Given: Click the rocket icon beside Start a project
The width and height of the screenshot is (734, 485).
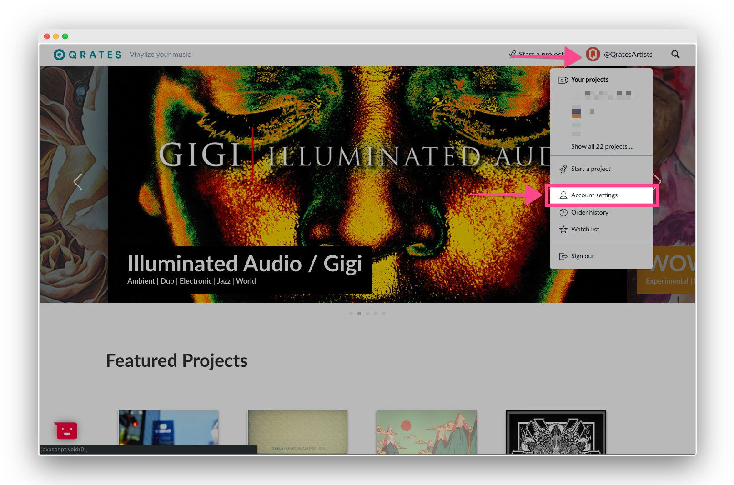Looking at the screenshot, I should 563,169.
